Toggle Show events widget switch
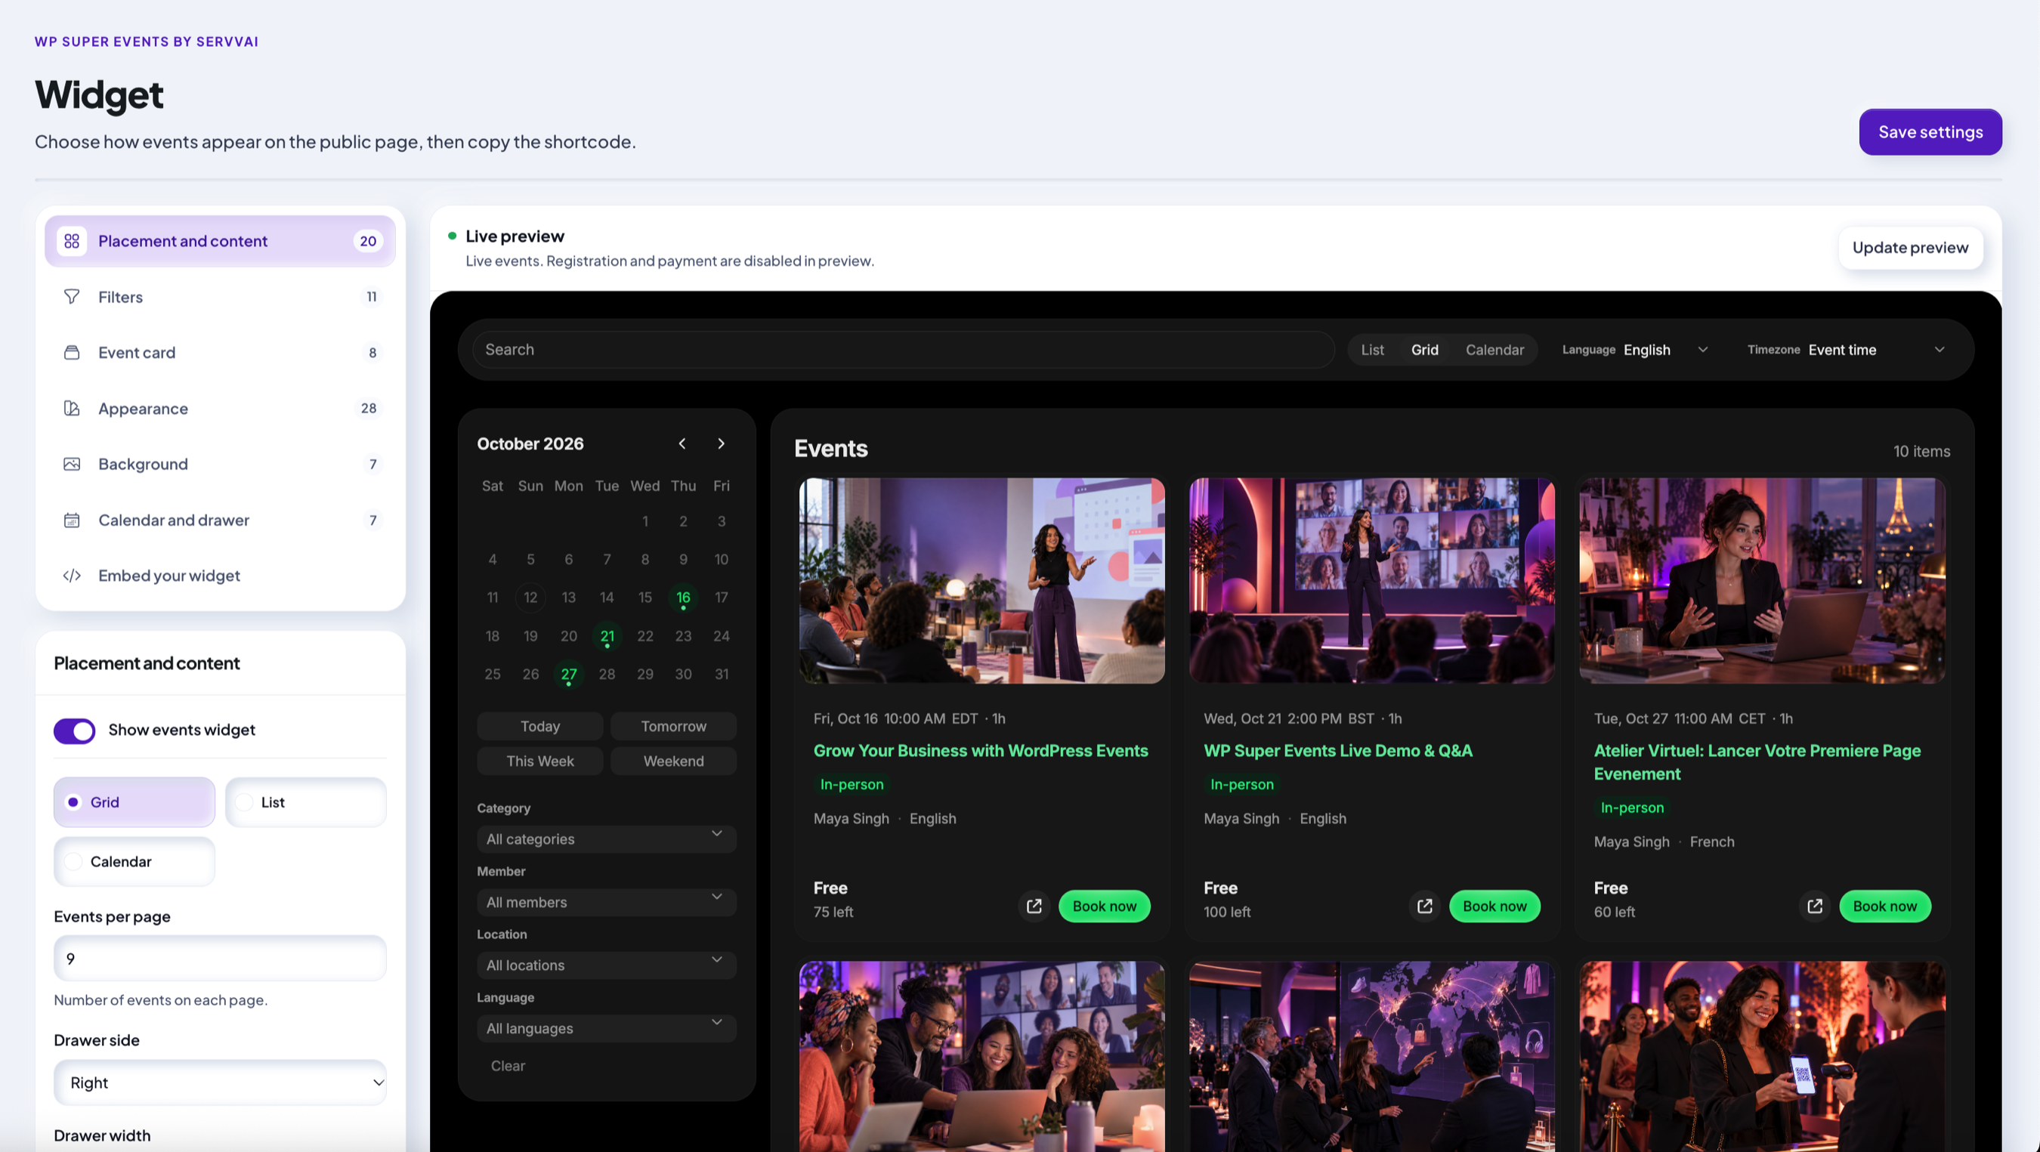The image size is (2040, 1152). 75,730
